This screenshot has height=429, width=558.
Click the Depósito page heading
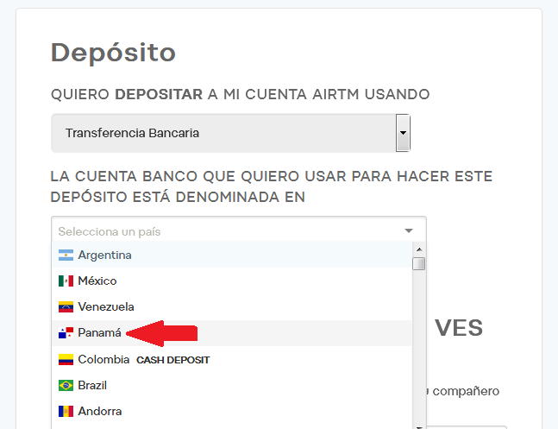tap(113, 53)
